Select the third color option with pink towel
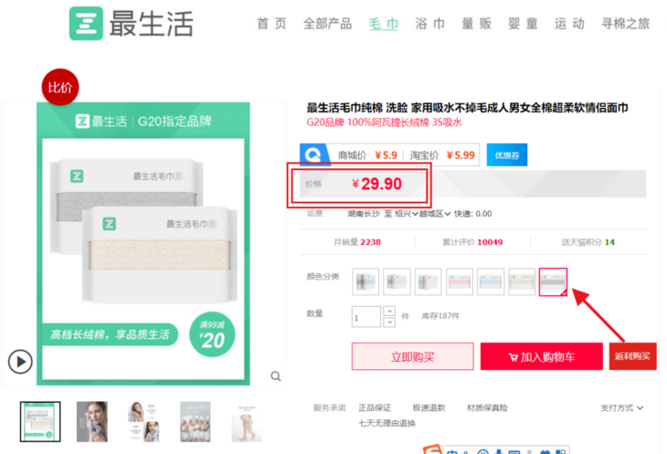667x454 pixels. pyautogui.click(x=428, y=281)
